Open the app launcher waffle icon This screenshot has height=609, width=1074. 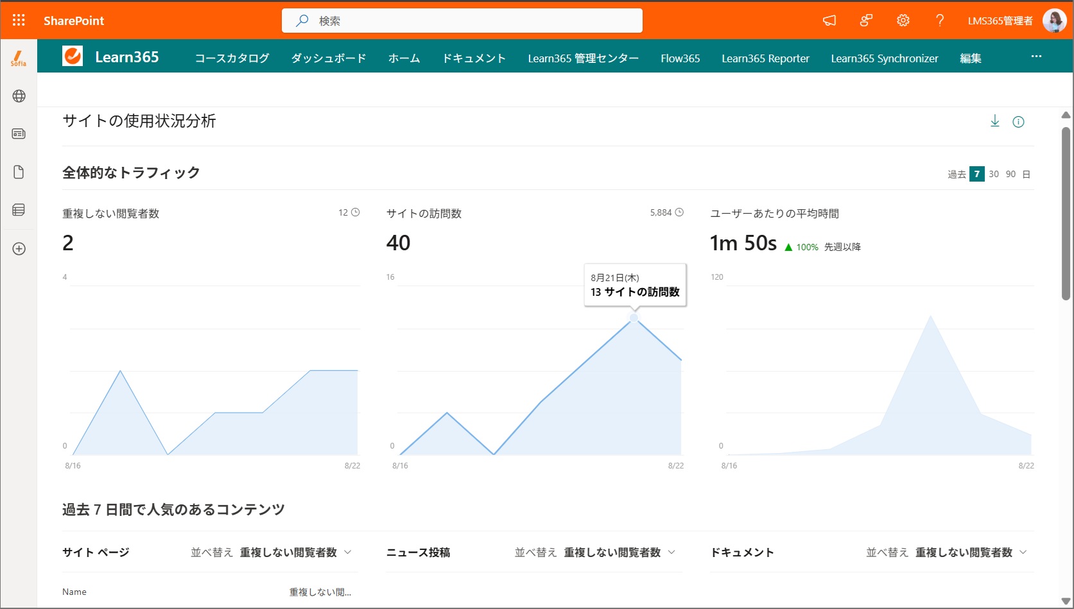tap(19, 21)
